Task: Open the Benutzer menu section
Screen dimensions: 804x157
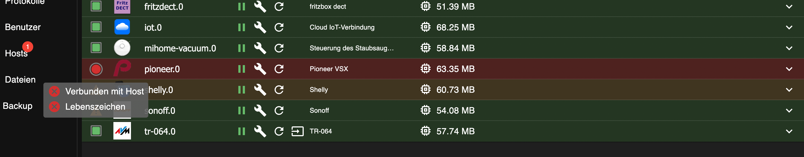Action: pyautogui.click(x=23, y=27)
